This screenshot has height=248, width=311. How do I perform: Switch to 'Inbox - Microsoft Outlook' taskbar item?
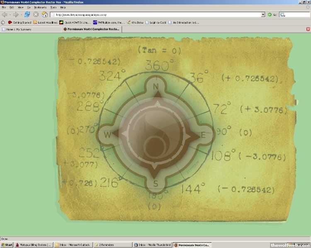[73, 245]
